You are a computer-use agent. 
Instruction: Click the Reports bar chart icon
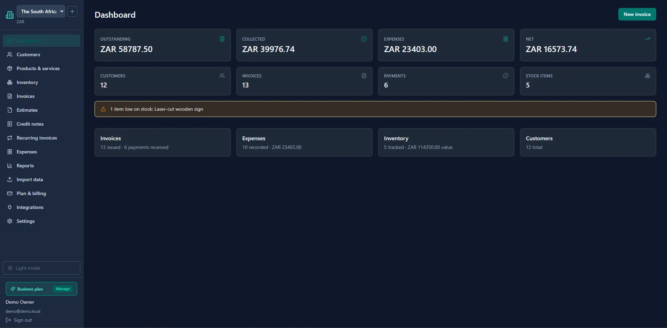click(10, 166)
